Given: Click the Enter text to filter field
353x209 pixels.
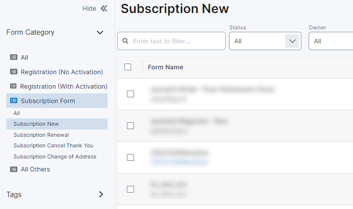Looking at the screenshot, I should coord(176,41).
